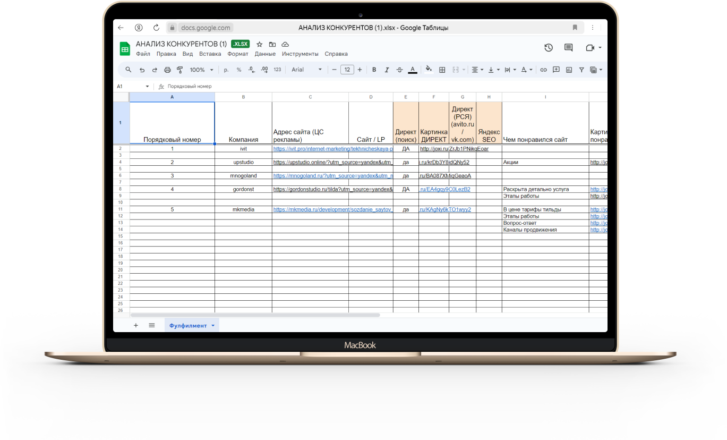The width and height of the screenshot is (727, 440).
Task: Insert a link with chain icon
Action: pyautogui.click(x=543, y=70)
